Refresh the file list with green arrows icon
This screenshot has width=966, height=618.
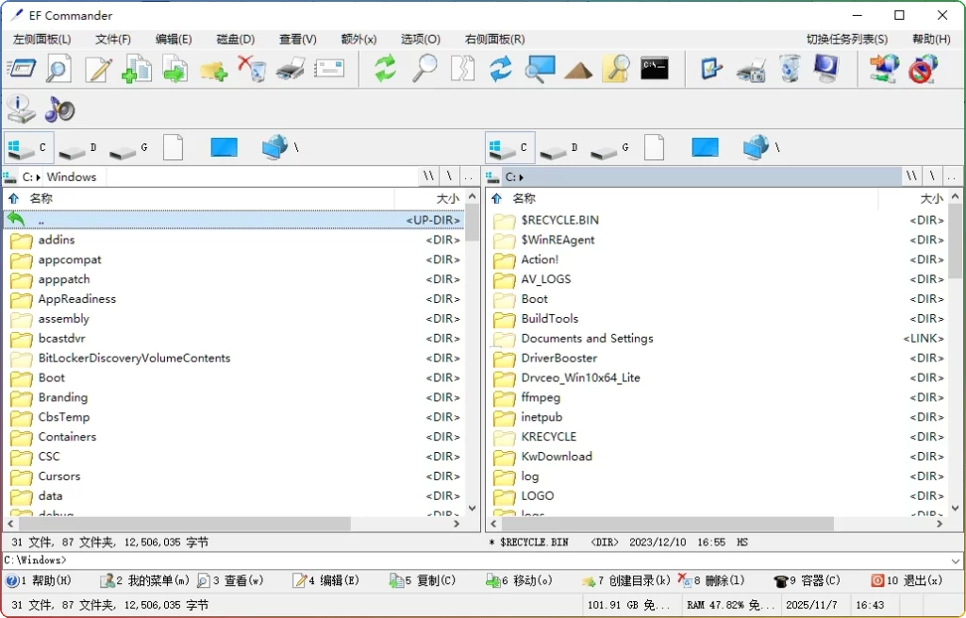click(x=385, y=68)
